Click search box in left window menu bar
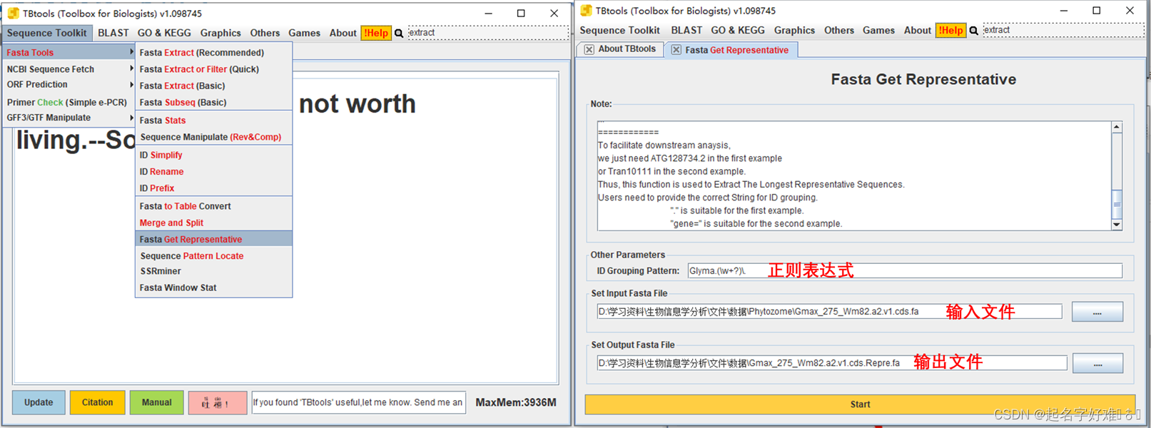This screenshot has width=1151, height=428. (x=488, y=33)
